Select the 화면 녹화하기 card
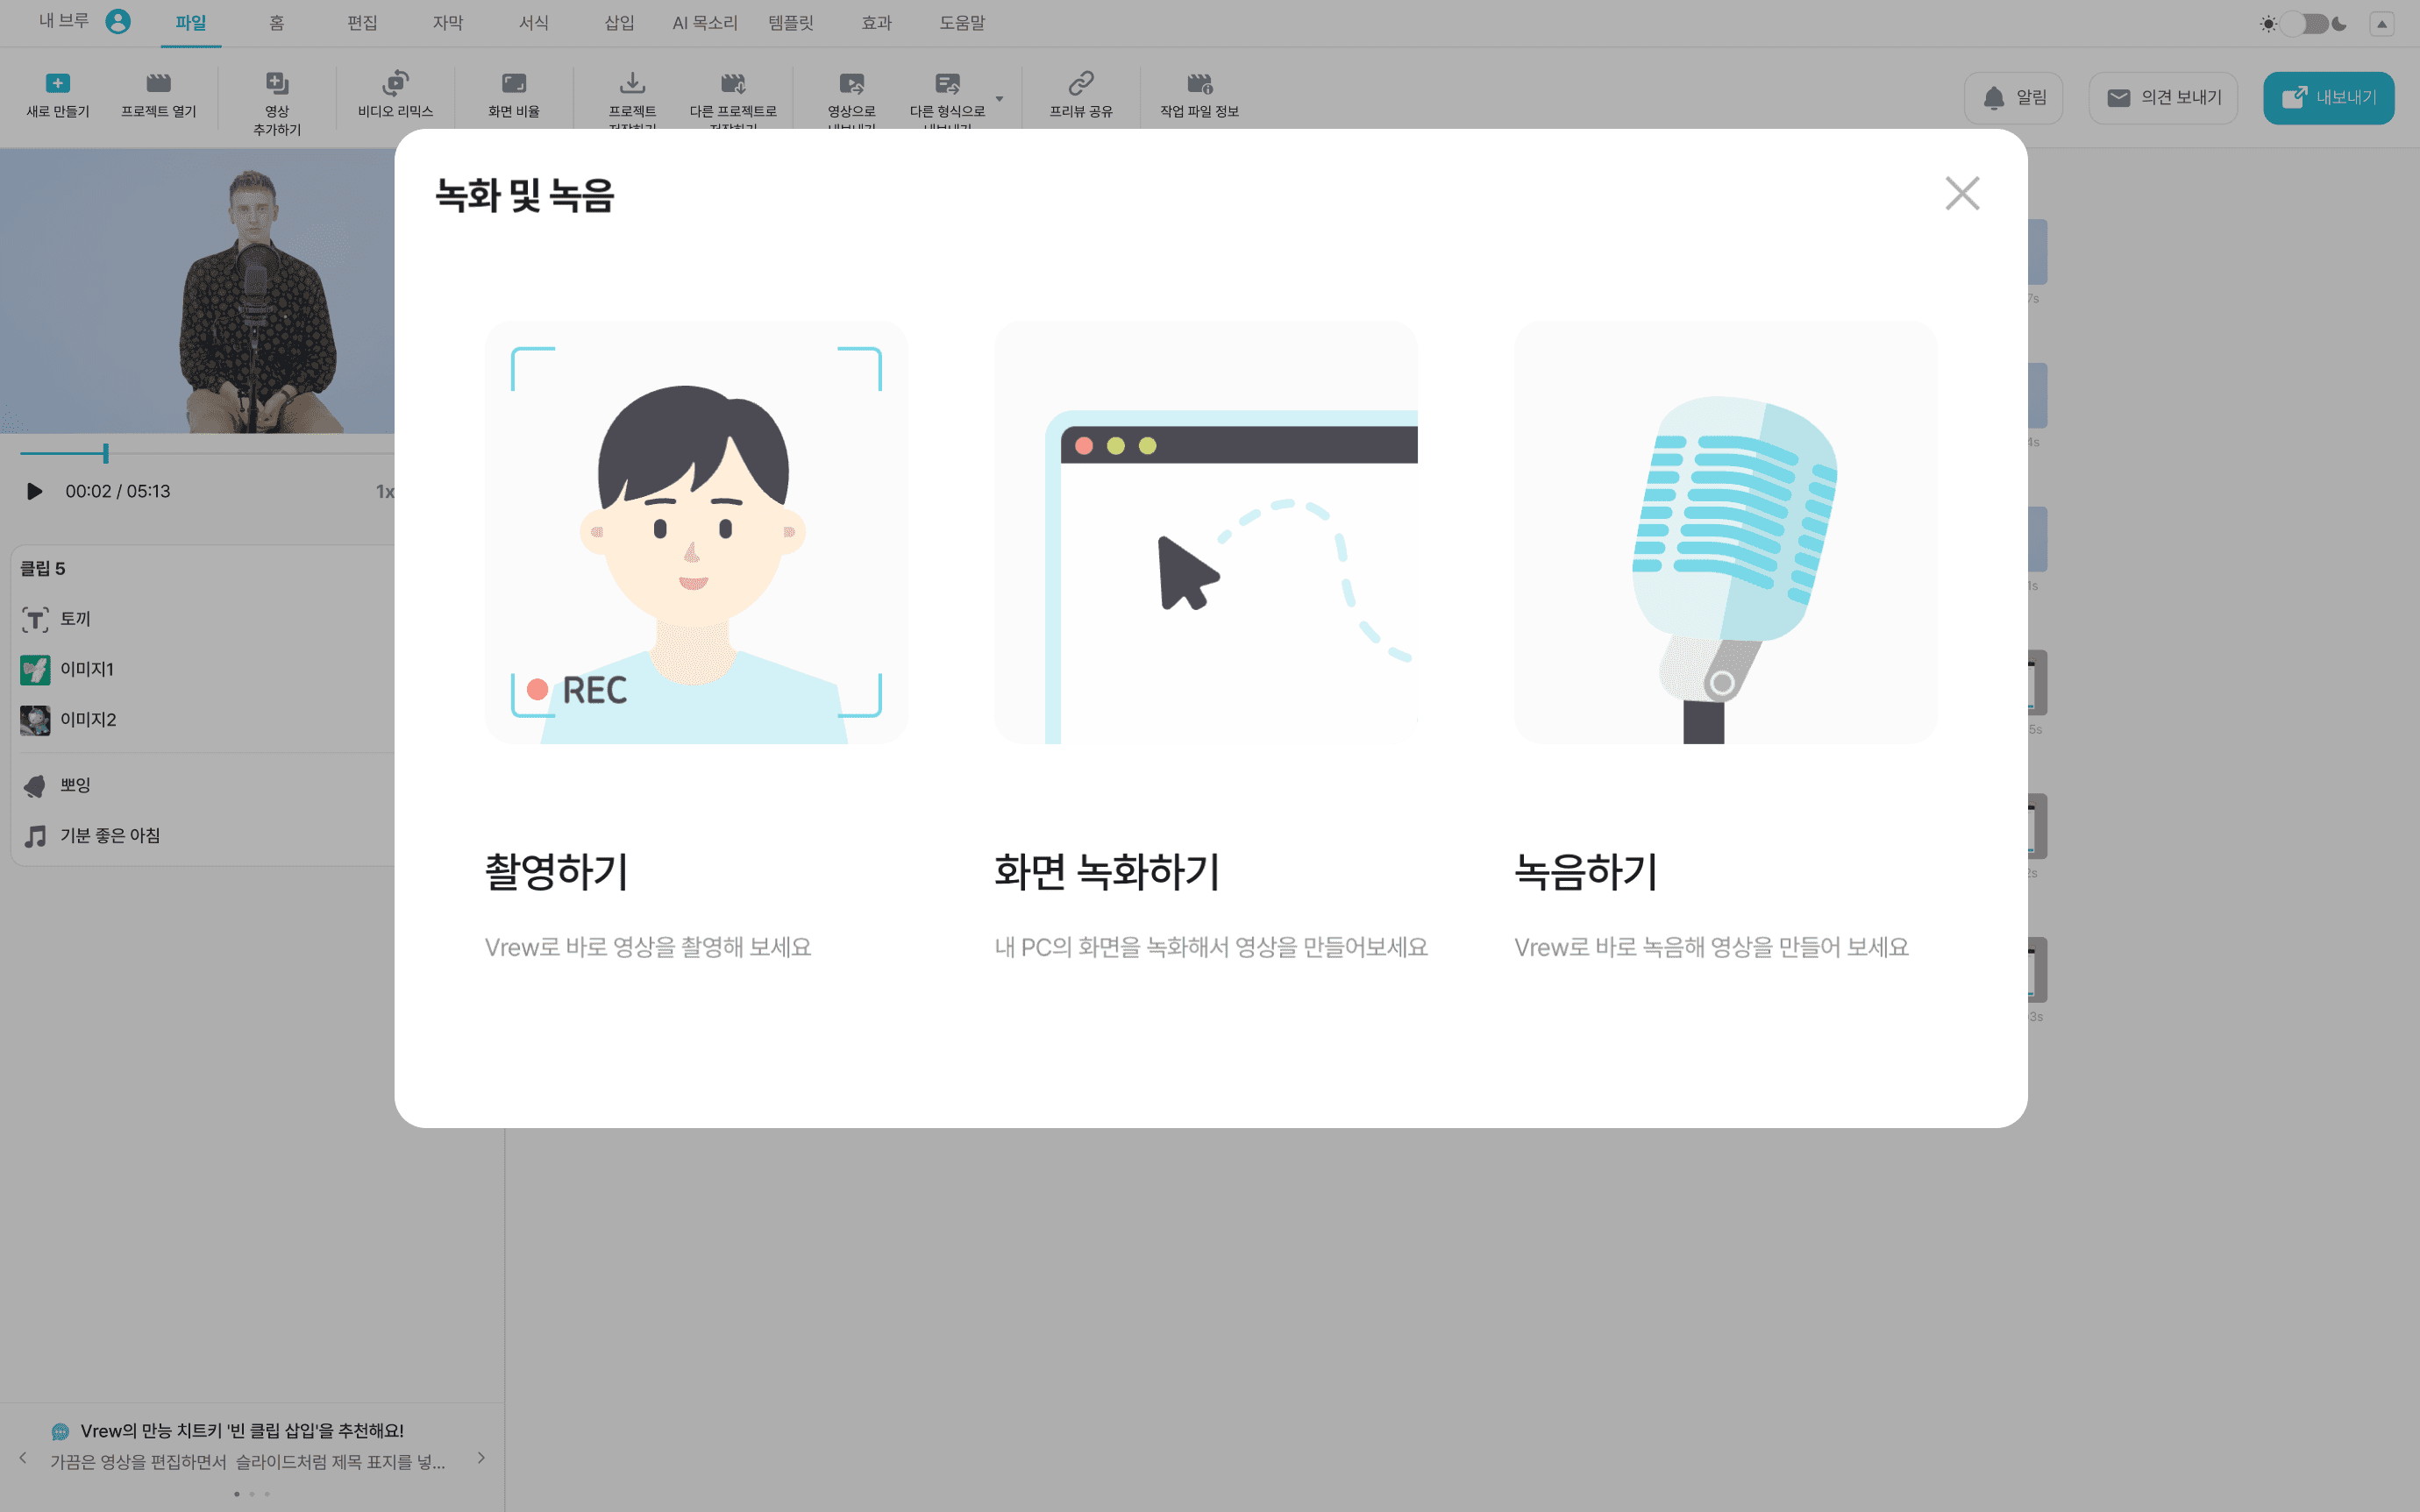Viewport: 2420px width, 1512px height. 1205,532
